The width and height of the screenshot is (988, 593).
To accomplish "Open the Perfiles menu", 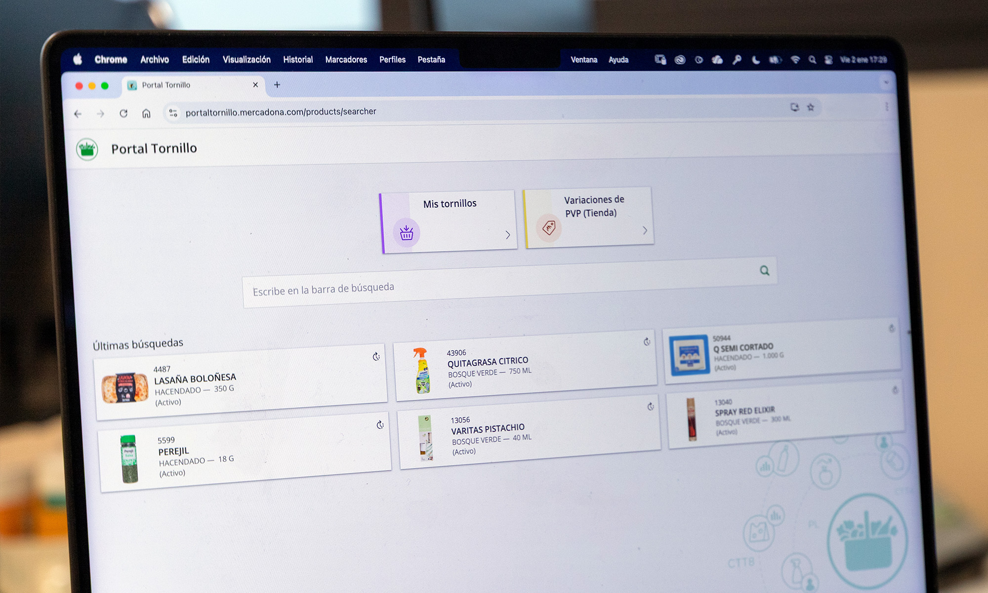I will click(392, 59).
